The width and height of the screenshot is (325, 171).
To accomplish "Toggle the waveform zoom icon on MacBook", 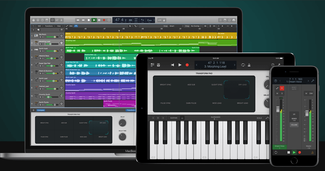I will (205, 26).
